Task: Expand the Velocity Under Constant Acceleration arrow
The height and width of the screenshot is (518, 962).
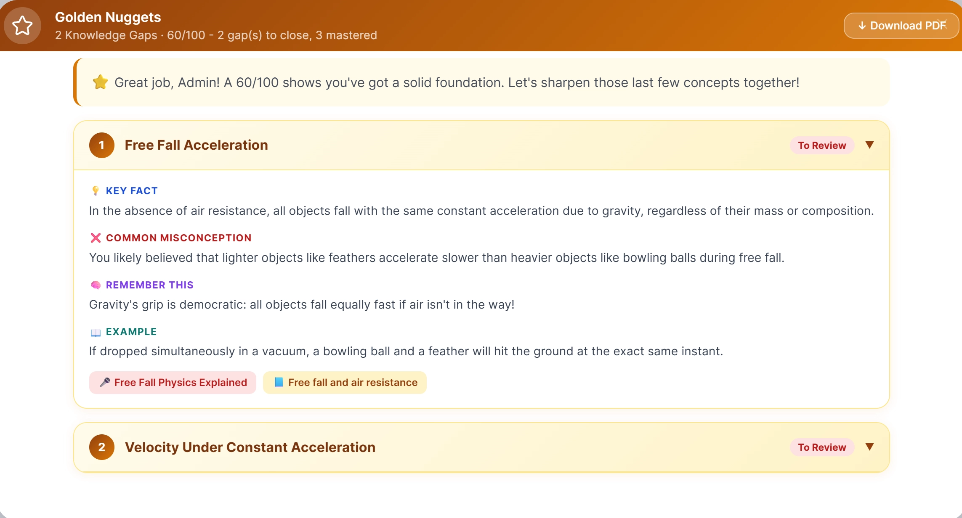Action: pos(869,447)
